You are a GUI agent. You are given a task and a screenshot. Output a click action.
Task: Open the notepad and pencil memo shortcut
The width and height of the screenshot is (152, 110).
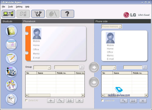click(11, 58)
